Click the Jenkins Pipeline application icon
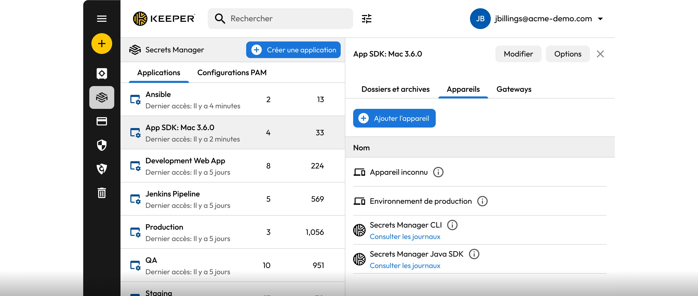Image resolution: width=698 pixels, height=296 pixels. tap(135, 199)
